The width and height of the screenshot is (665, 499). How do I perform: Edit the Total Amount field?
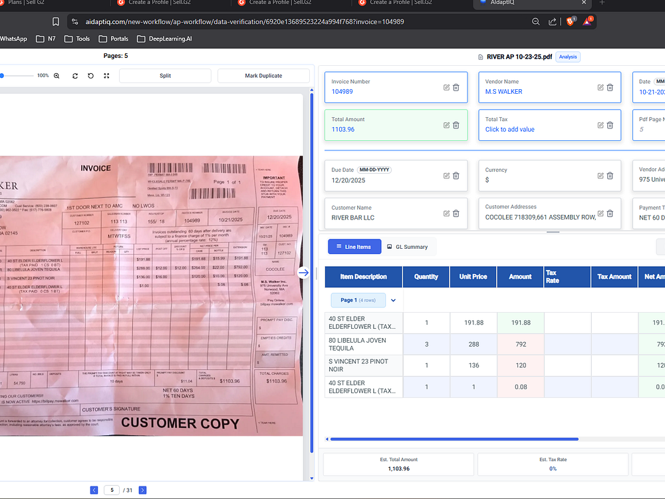pos(447,125)
